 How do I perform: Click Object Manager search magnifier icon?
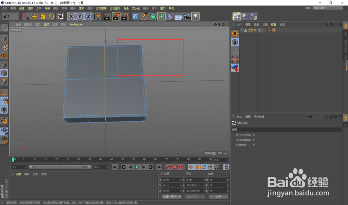[327, 24]
